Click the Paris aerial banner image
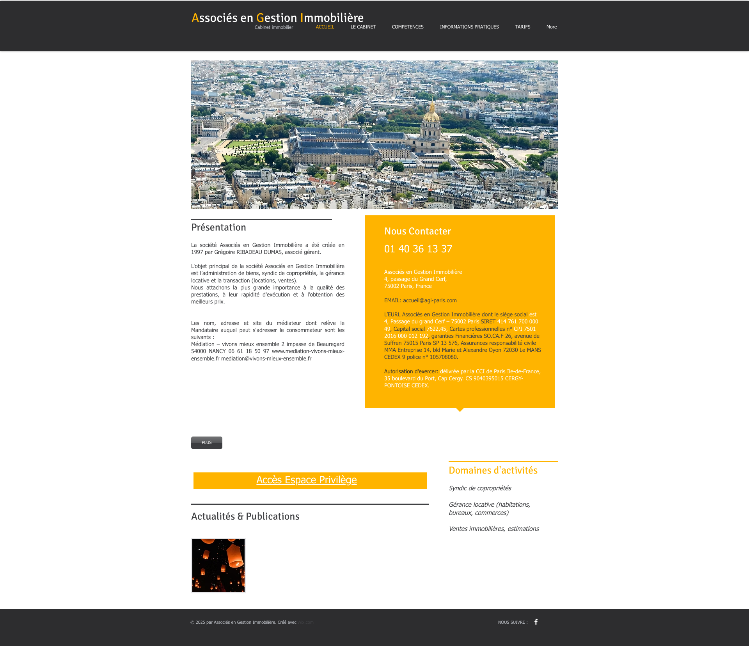The height and width of the screenshot is (646, 749). tap(374, 135)
